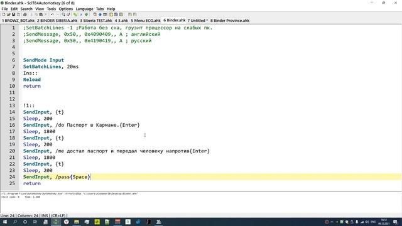
Task: Open the File menu
Action: tap(4, 9)
